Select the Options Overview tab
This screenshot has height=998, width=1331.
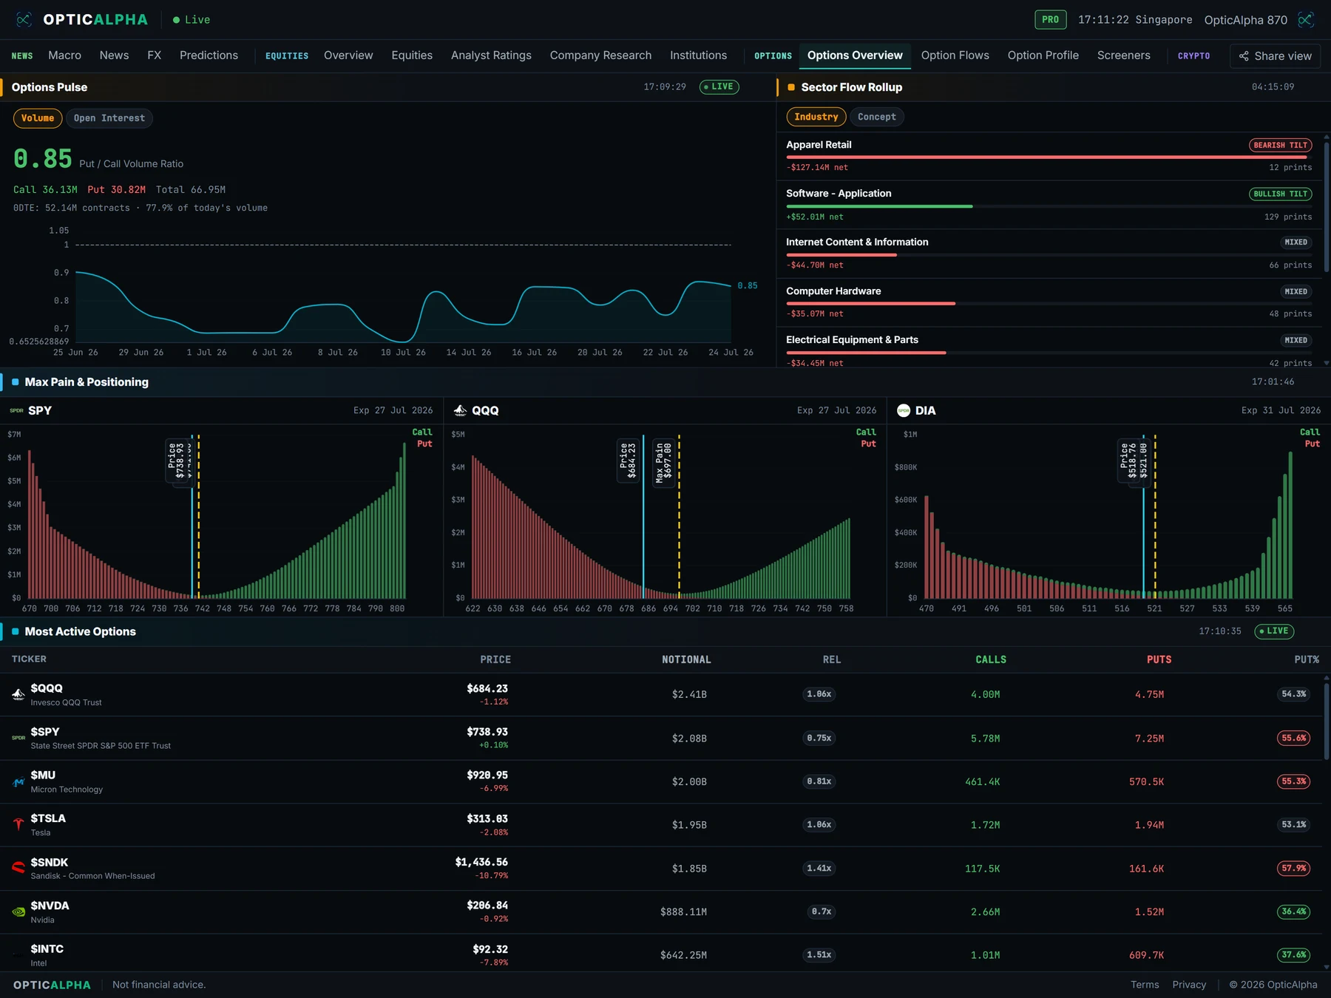(855, 55)
